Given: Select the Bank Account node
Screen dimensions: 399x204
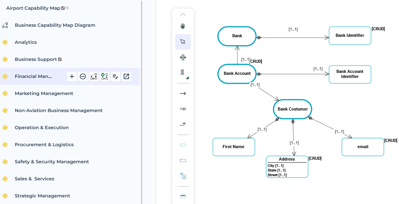Looking at the screenshot, I should 237,73.
